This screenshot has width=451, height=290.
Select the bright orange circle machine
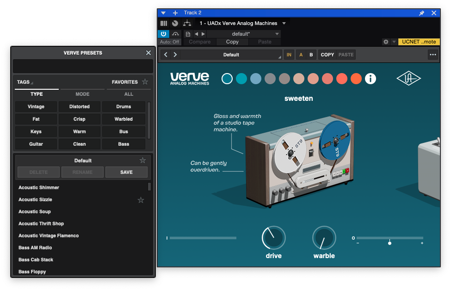point(356,79)
